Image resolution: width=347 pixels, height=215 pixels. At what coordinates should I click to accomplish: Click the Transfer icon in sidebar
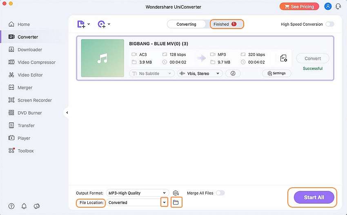[x=11, y=125]
